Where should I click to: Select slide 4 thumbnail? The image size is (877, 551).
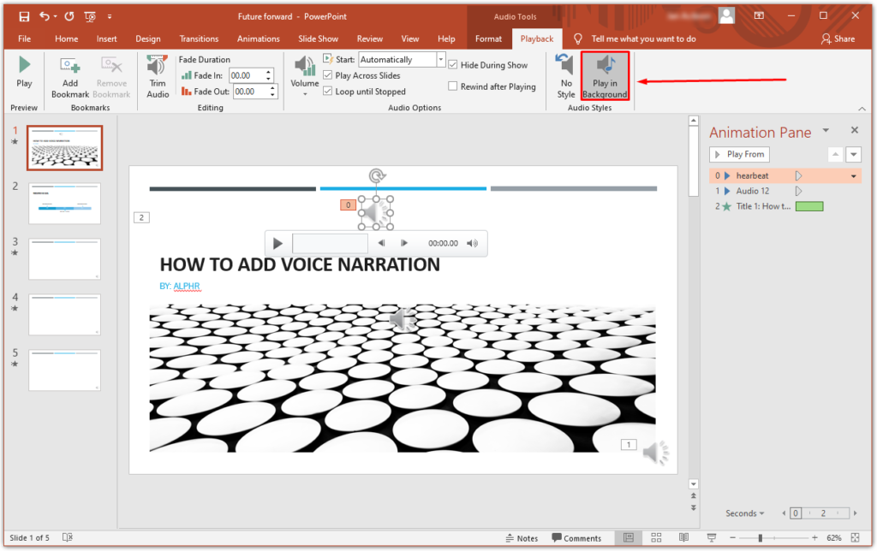[65, 315]
